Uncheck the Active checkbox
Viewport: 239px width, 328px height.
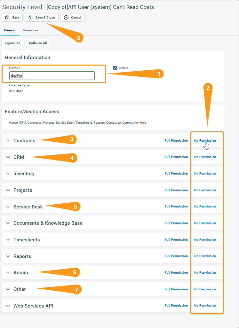click(115, 68)
